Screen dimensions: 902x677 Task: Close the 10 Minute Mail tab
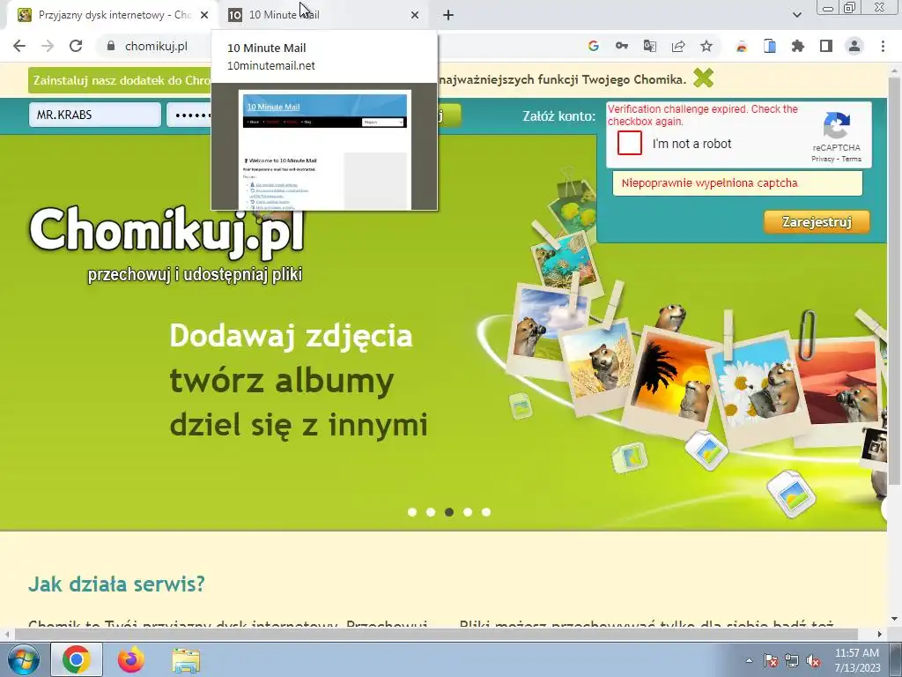415,15
